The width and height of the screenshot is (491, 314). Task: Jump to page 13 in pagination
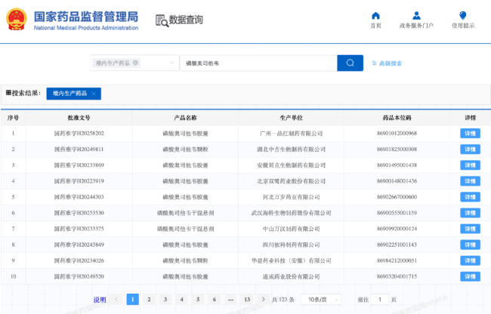point(247,300)
